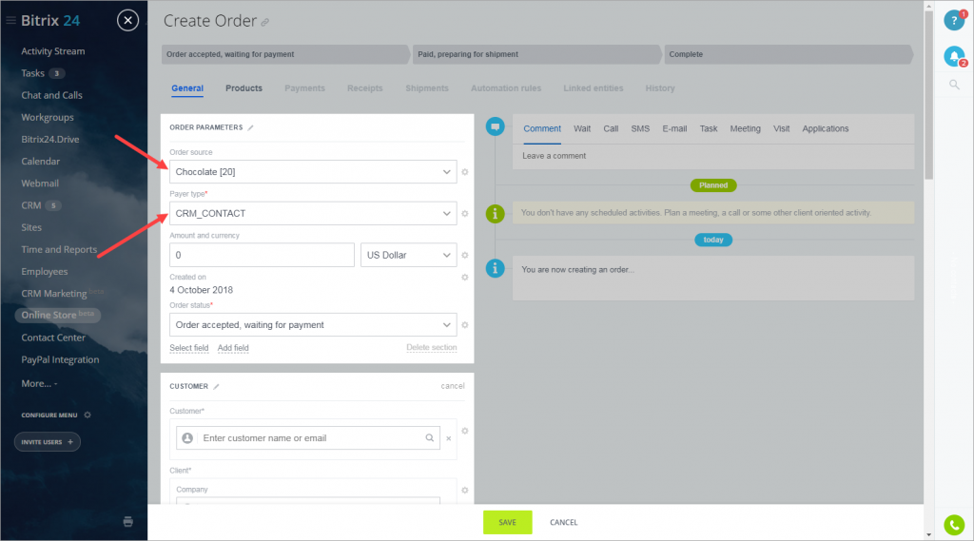This screenshot has width=974, height=541.
Task: Open the notifications bell icon
Action: [954, 56]
